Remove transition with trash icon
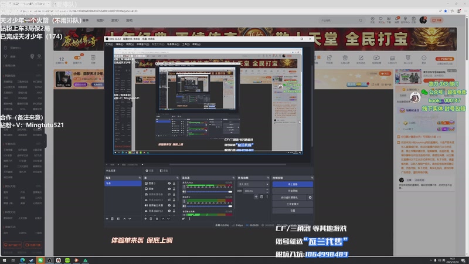469x264 pixels. click(261, 197)
